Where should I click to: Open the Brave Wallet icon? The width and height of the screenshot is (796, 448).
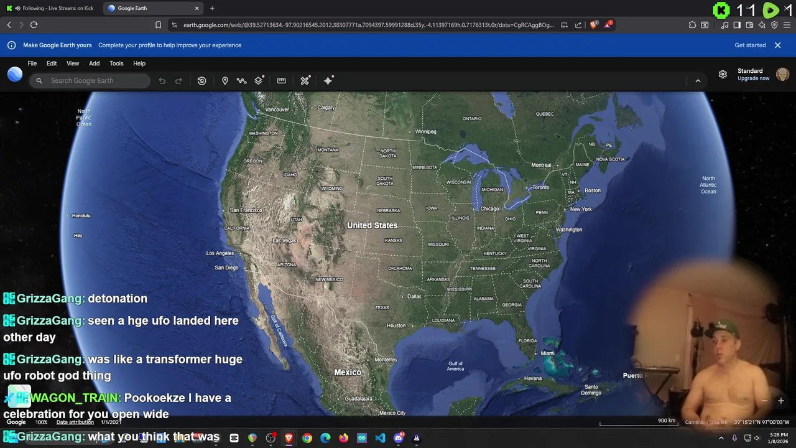(x=749, y=25)
